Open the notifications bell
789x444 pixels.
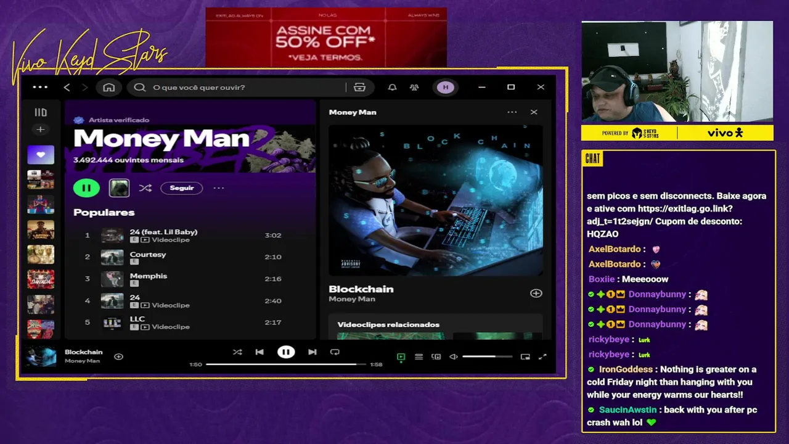point(392,88)
